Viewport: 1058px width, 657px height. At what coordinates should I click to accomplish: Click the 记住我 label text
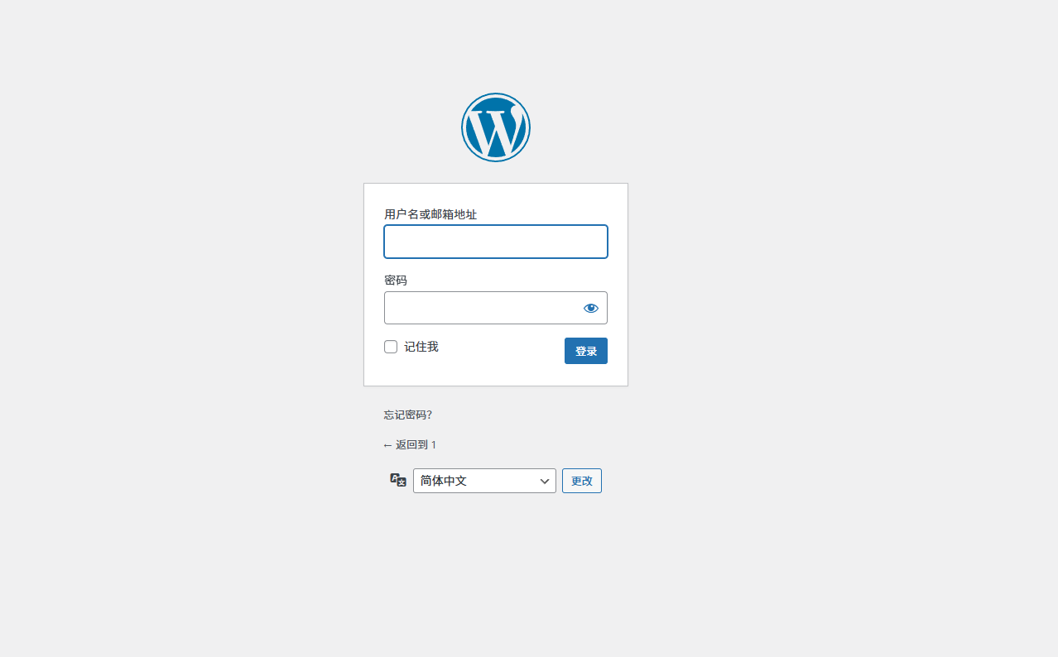(421, 347)
